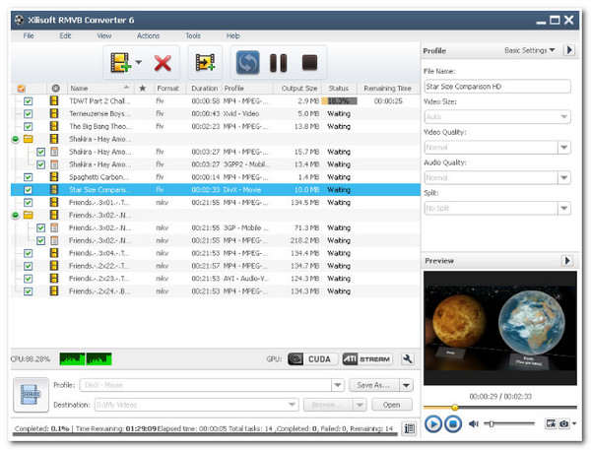Image resolution: width=591 pixels, height=450 pixels.
Task: Click the blue Convert button
Action: tap(247, 63)
